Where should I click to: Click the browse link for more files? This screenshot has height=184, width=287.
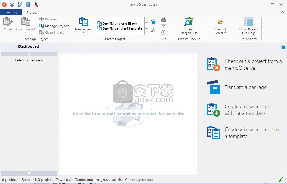(x=150, y=113)
